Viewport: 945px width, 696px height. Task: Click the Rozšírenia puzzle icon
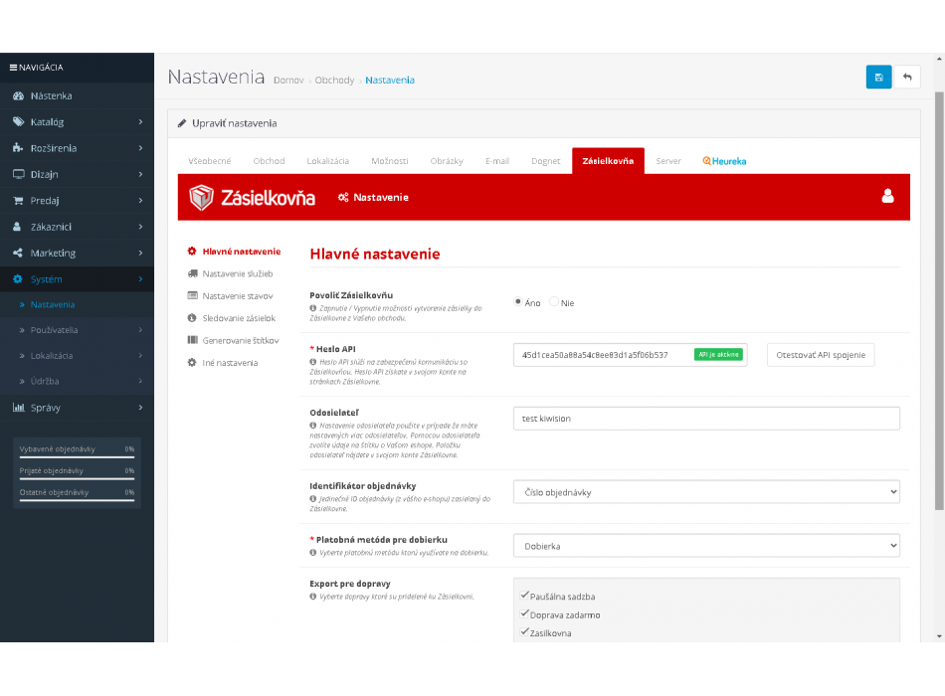18,147
